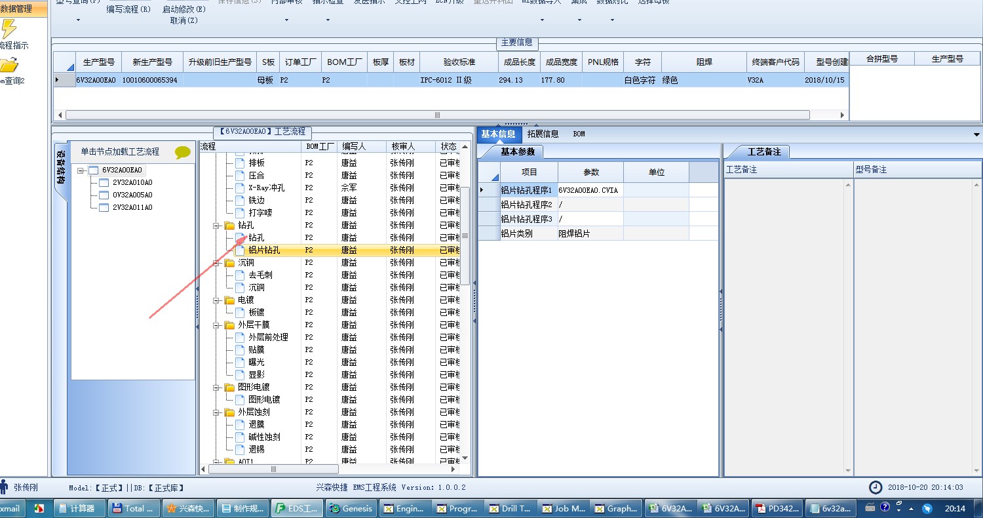Select the 沉铜 folder icon
The image size is (983, 518).
(x=229, y=262)
